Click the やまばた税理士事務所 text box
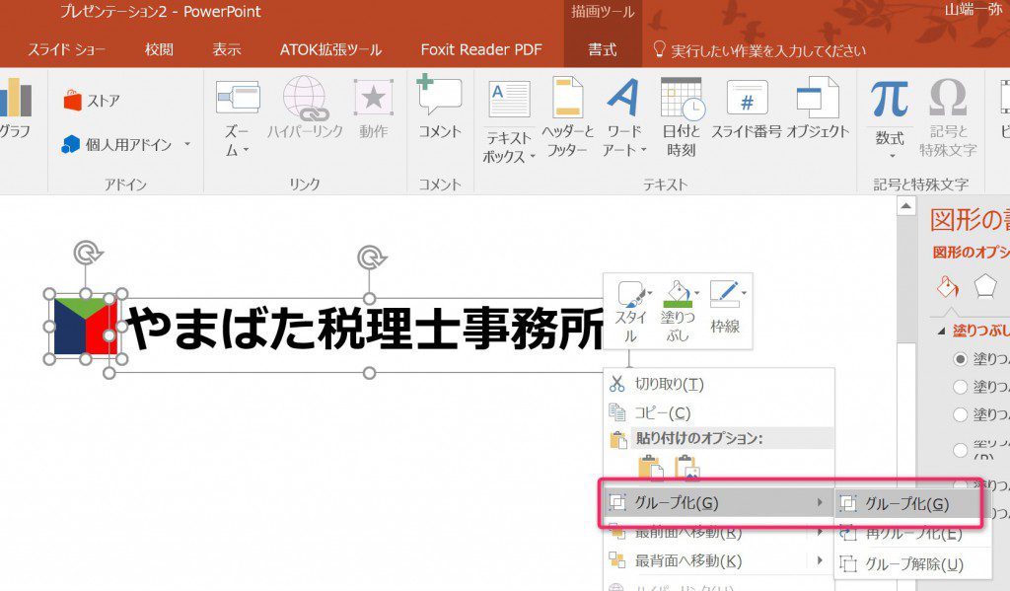 (x=366, y=329)
